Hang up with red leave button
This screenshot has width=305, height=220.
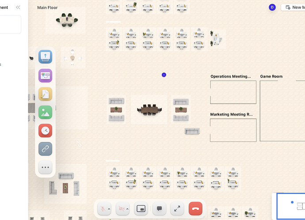point(195,209)
